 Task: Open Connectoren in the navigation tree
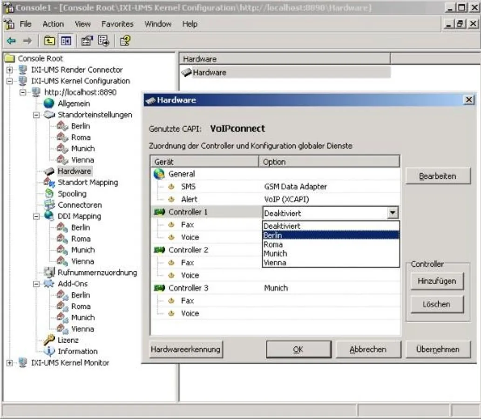point(79,205)
